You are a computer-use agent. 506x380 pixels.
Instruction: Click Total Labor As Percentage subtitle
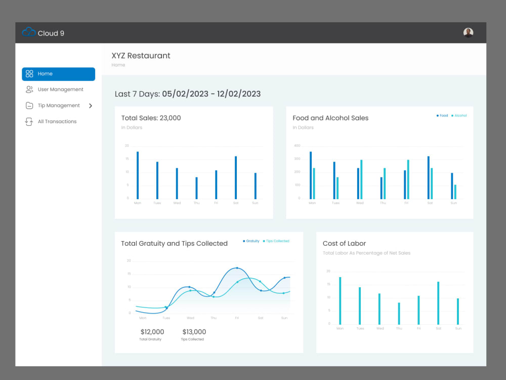[x=366, y=253]
